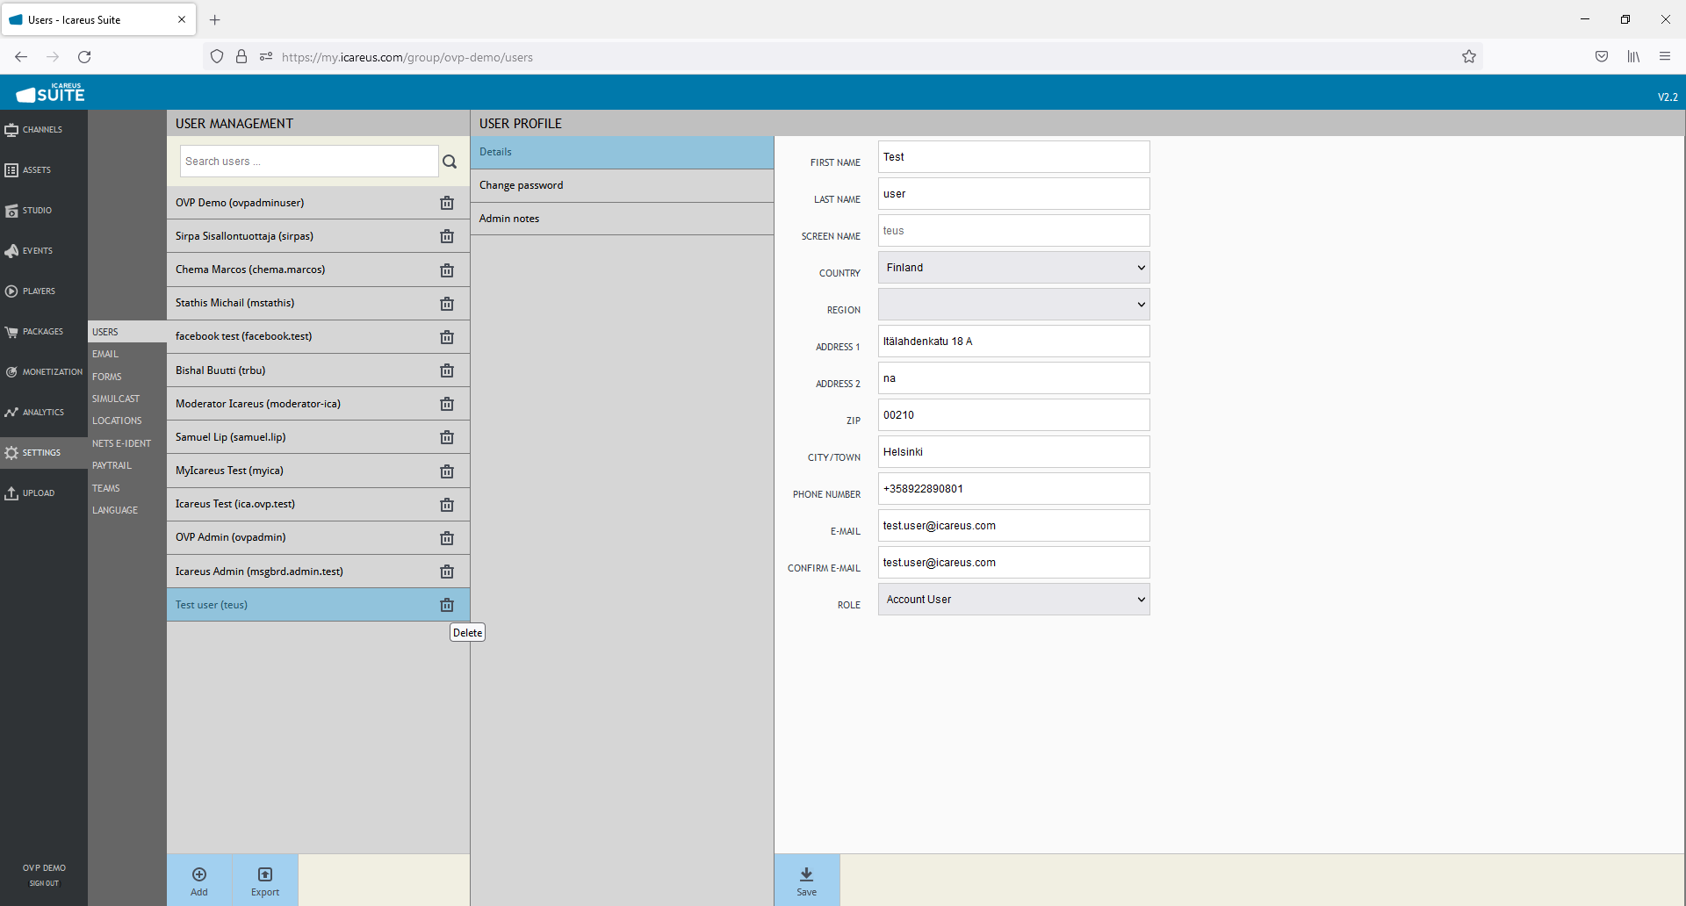Click the Sign Out link
The height and width of the screenshot is (906, 1686).
coord(44,883)
